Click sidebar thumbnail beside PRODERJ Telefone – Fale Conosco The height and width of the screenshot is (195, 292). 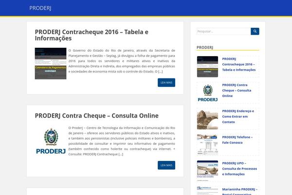point(207,145)
